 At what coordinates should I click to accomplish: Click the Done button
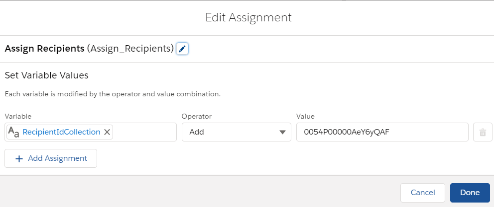tap(470, 193)
